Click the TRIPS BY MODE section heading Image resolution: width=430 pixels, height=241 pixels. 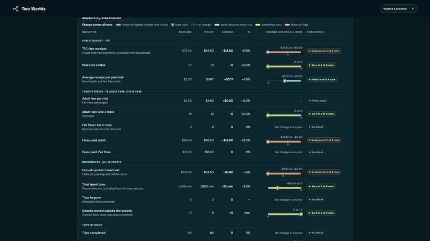pos(92,225)
